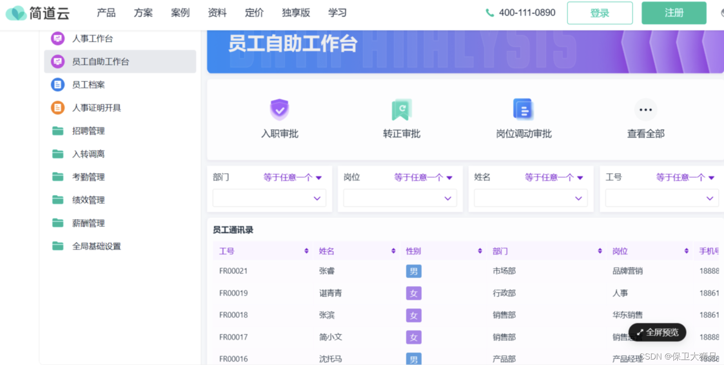Click the 考勤管理 folder icon

pos(58,177)
